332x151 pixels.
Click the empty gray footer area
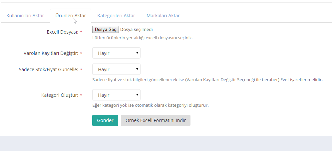(x=166, y=143)
